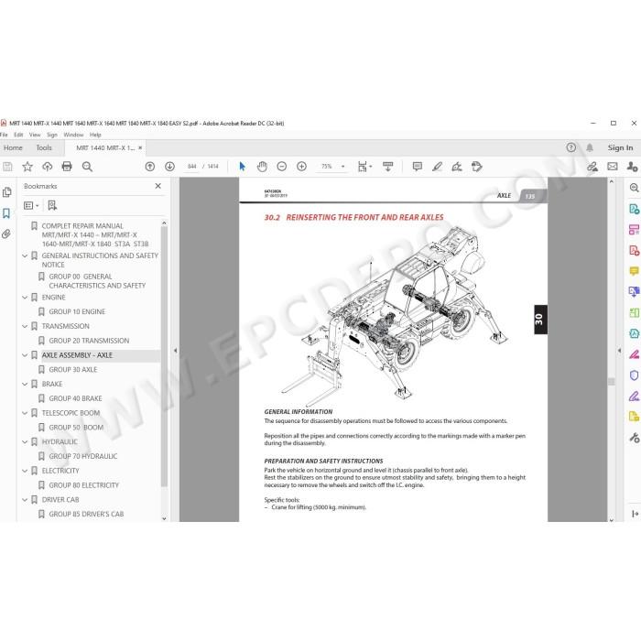Select the GROUP 50 BOOM bookmark

[76, 428]
